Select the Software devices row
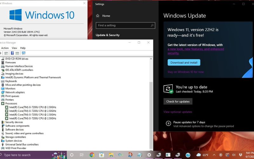Screen dimensions: 254x159 click(14, 130)
